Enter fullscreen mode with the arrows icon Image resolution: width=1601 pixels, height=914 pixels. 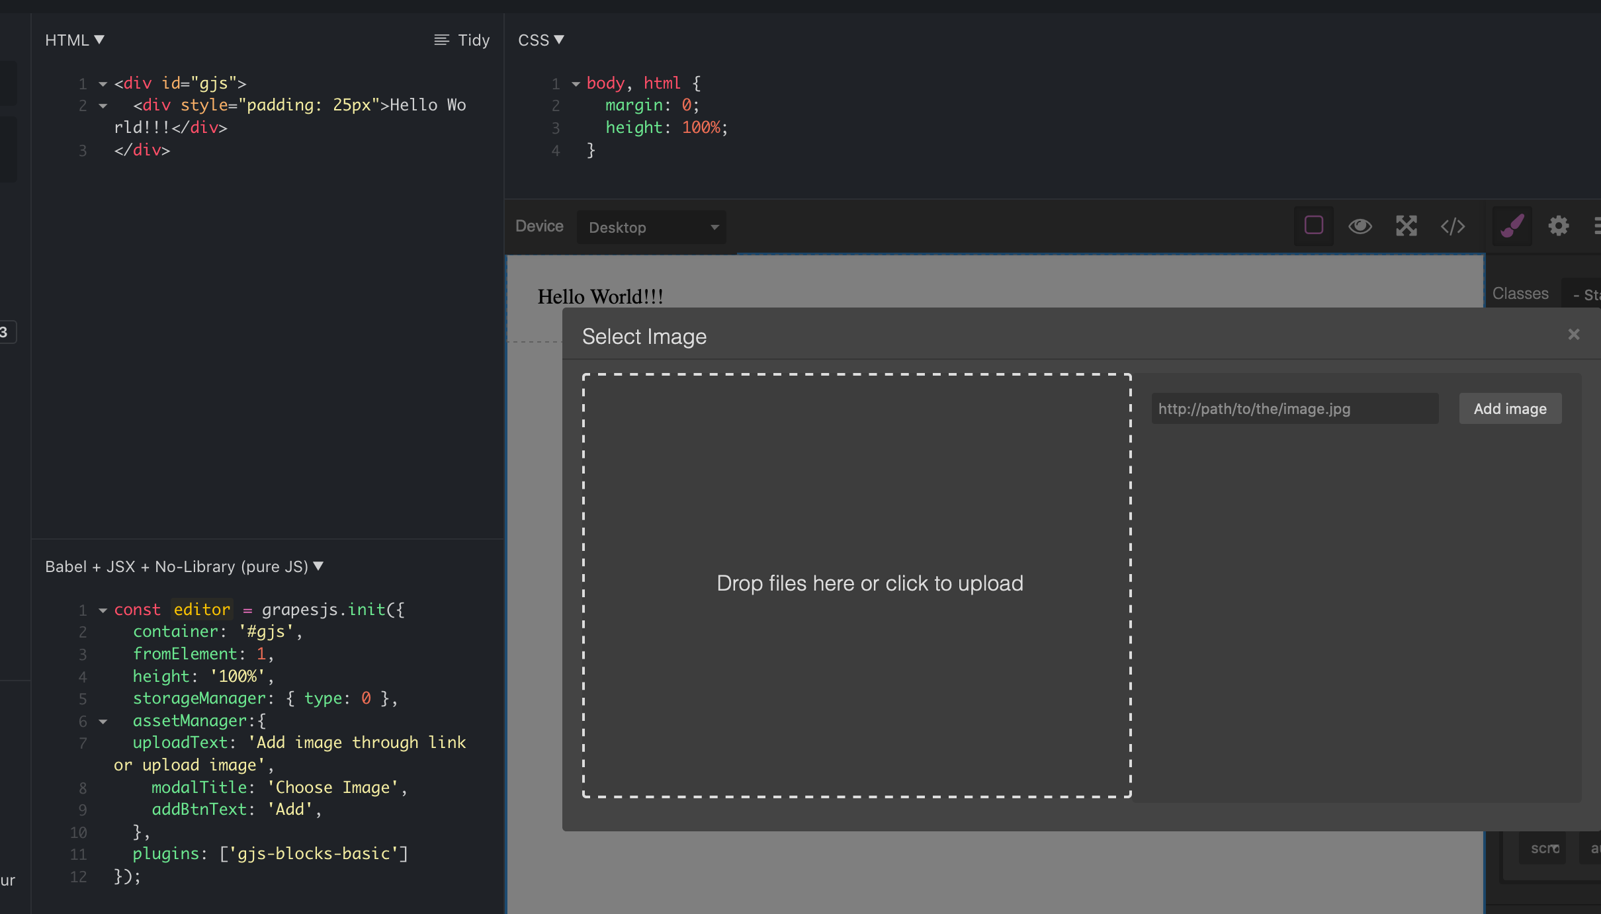pos(1406,226)
